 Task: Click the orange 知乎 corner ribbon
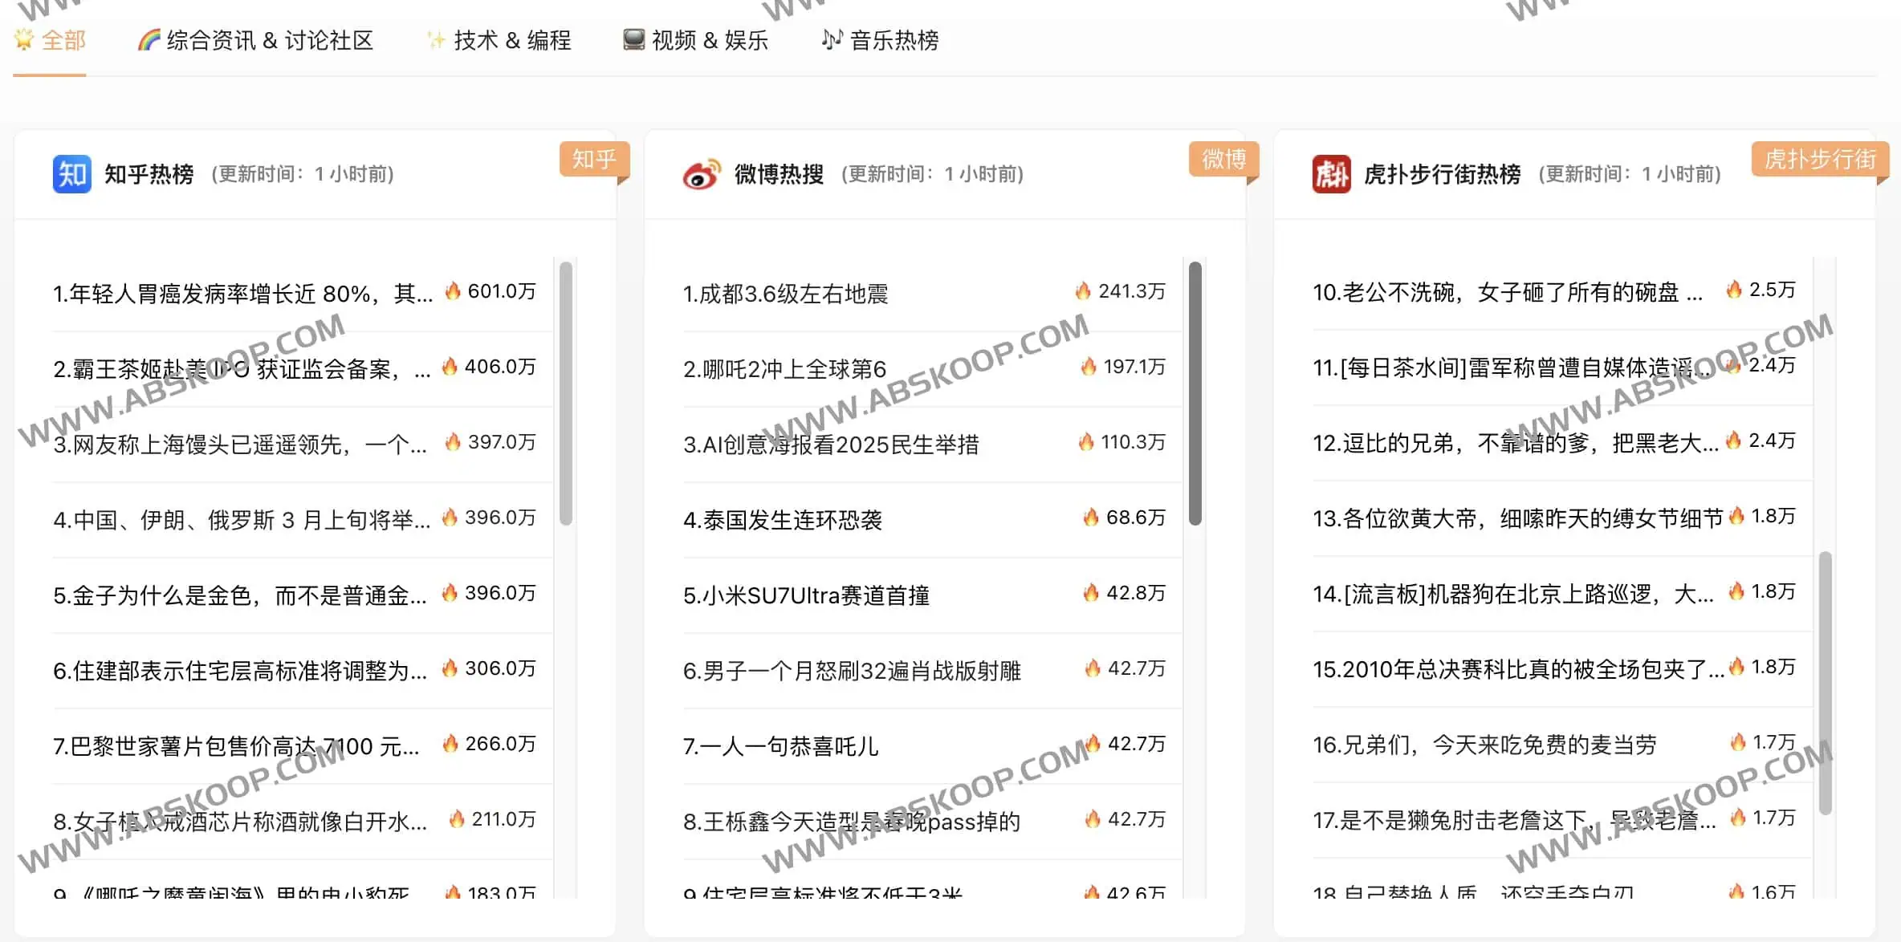click(x=592, y=160)
